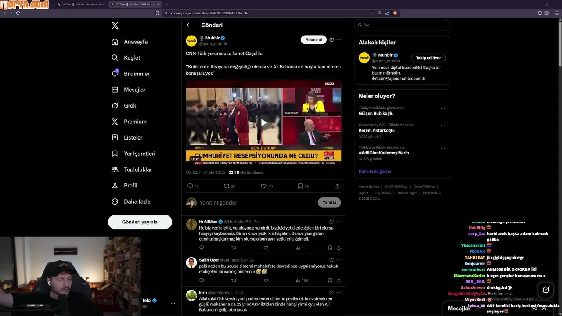Open Grok explain icon on HuNiMan's reply

point(331,222)
